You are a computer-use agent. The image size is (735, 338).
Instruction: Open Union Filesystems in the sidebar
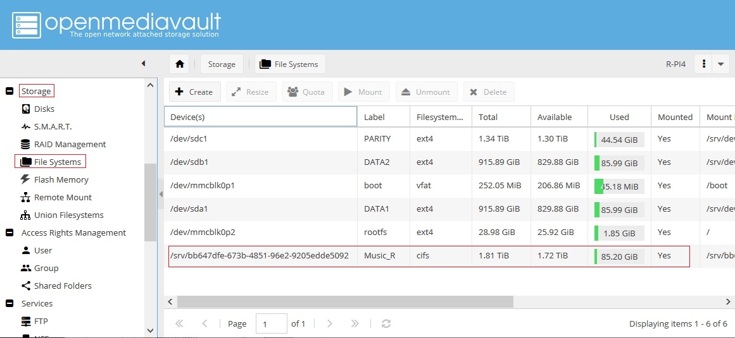tap(68, 215)
